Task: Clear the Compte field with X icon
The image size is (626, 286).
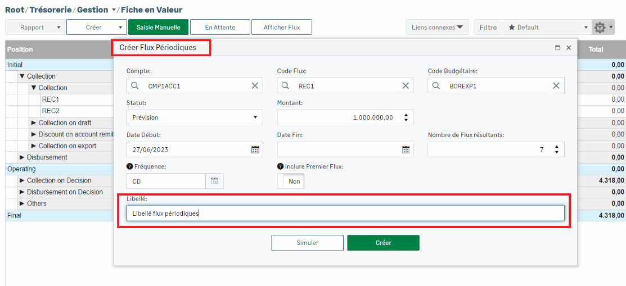Action: [x=255, y=85]
